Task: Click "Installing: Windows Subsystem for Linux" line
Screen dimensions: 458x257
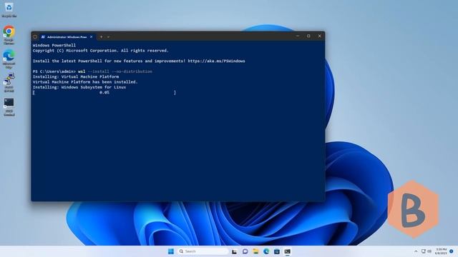Action: [79, 87]
